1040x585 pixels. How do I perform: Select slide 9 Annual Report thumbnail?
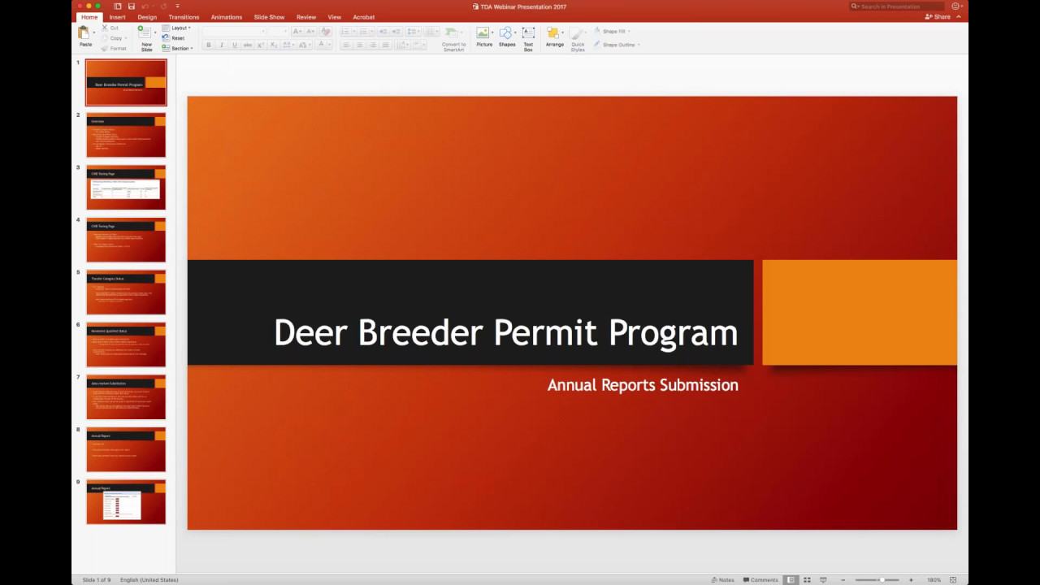click(x=126, y=502)
